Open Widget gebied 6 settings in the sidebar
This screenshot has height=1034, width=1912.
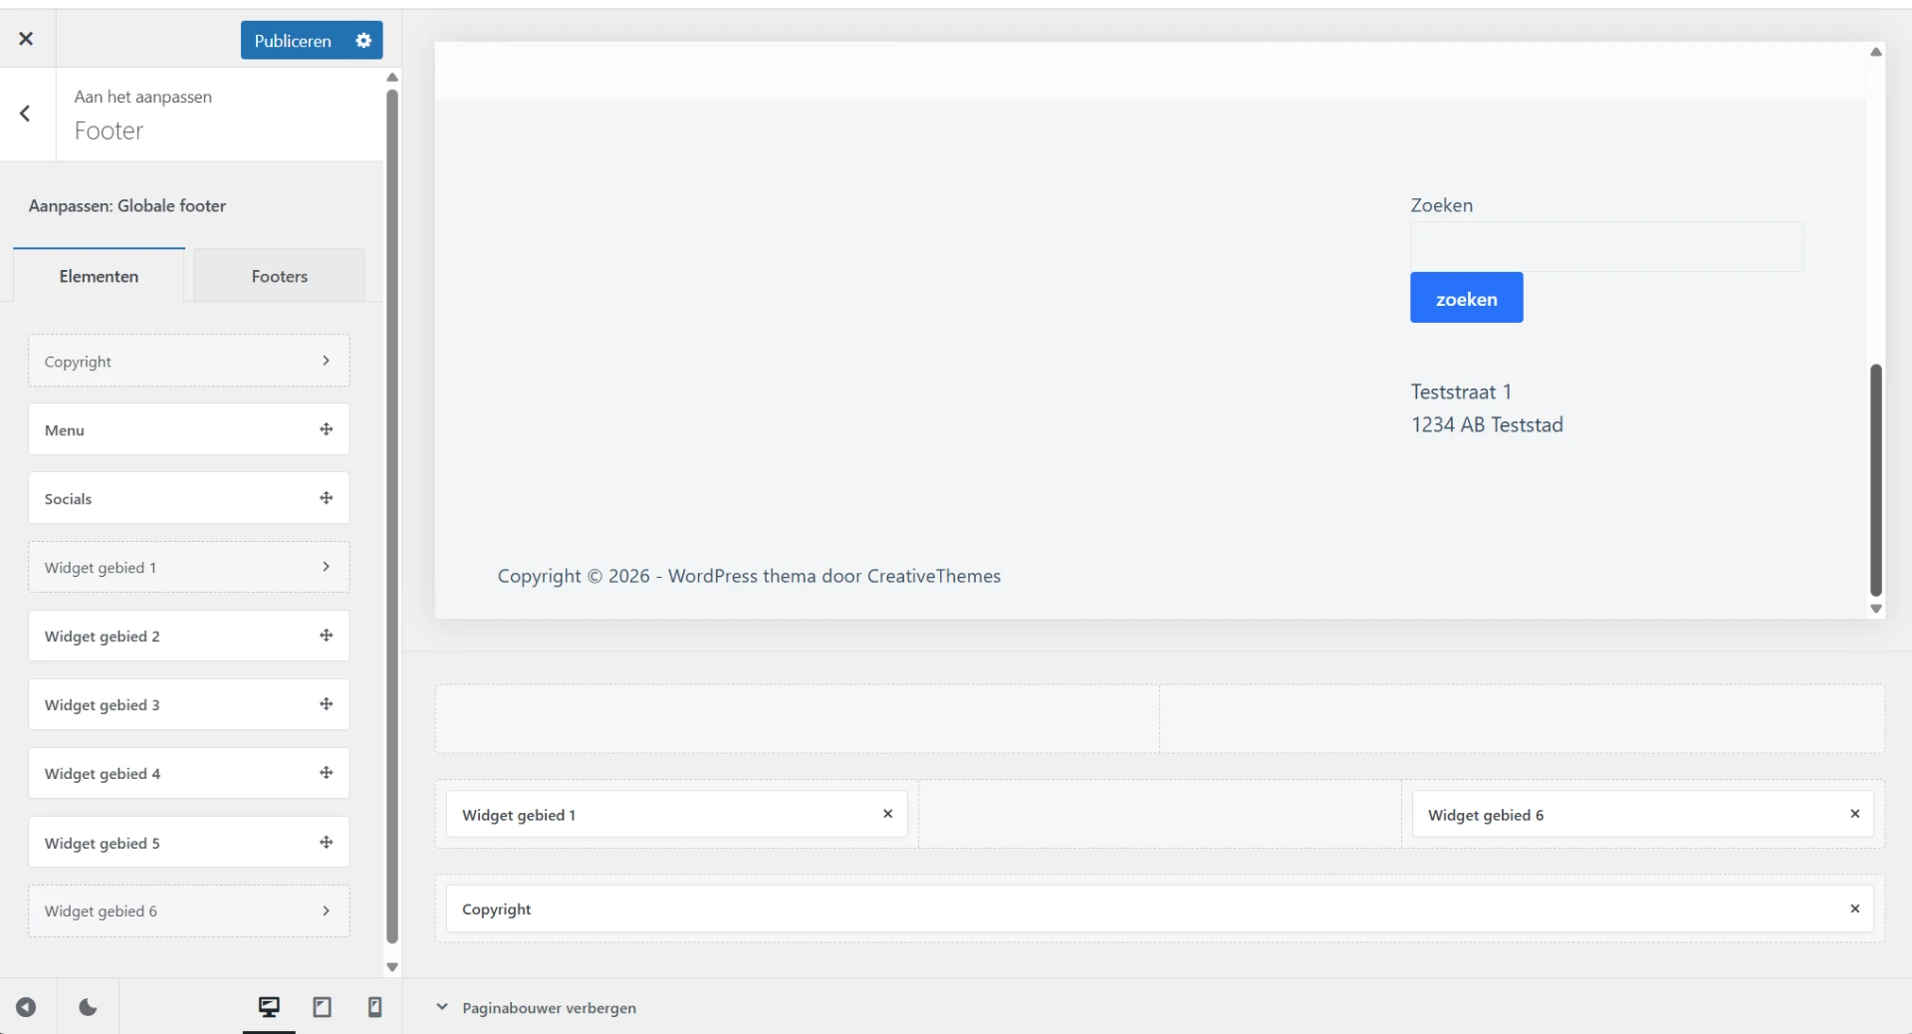[x=327, y=909]
